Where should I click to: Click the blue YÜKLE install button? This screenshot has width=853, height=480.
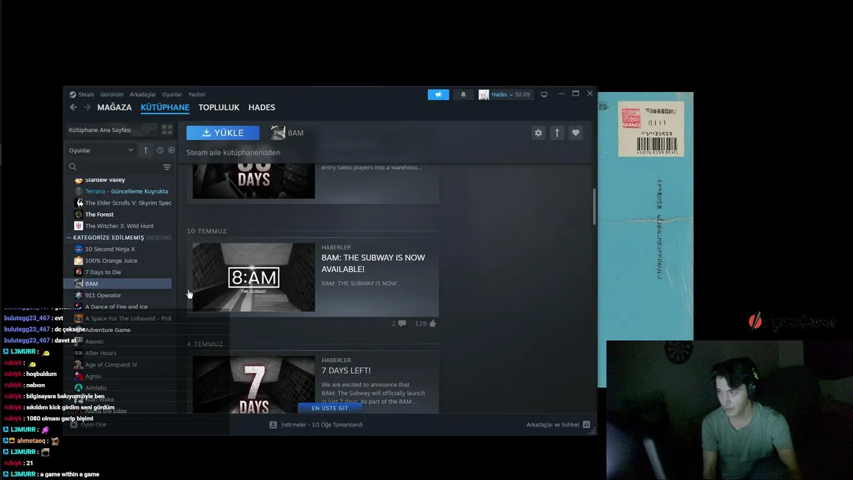(x=223, y=133)
